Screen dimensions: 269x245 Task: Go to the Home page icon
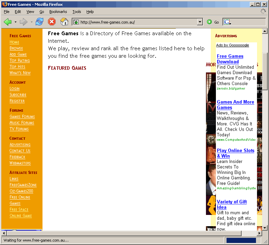tap(64, 22)
